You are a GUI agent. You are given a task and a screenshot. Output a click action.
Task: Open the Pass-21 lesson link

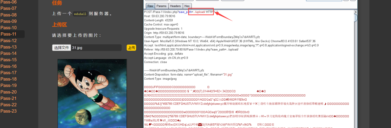pos(9,98)
